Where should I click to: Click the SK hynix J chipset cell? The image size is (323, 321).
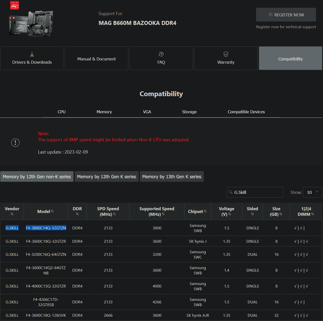point(198,241)
